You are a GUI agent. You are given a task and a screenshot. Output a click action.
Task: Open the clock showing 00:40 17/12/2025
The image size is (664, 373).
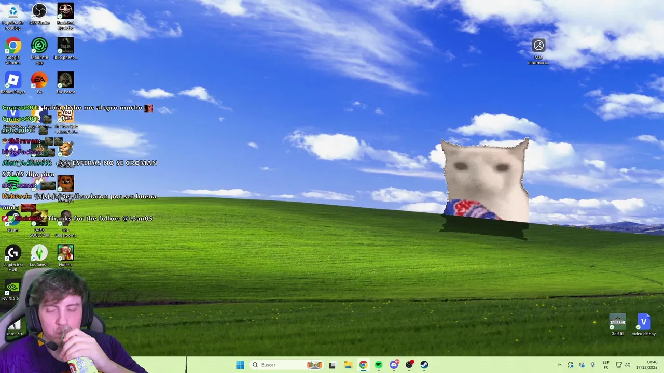point(647,365)
